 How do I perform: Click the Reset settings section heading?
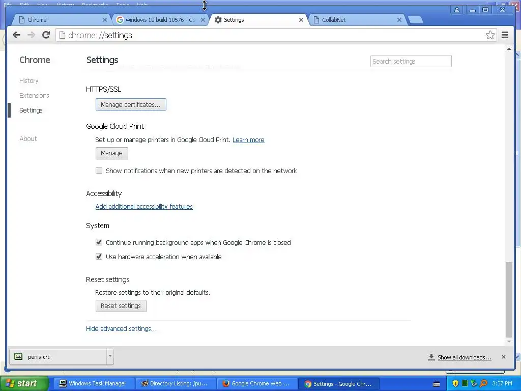tap(108, 280)
